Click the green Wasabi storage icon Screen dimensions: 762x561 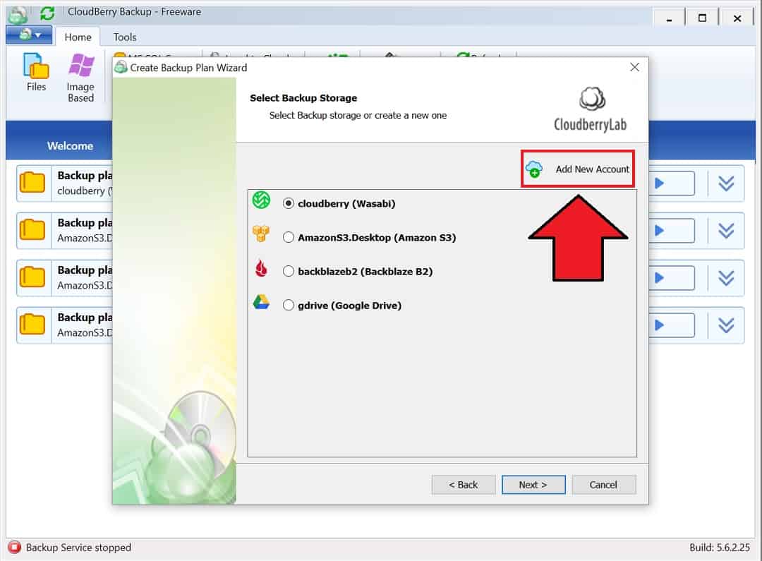click(x=262, y=200)
